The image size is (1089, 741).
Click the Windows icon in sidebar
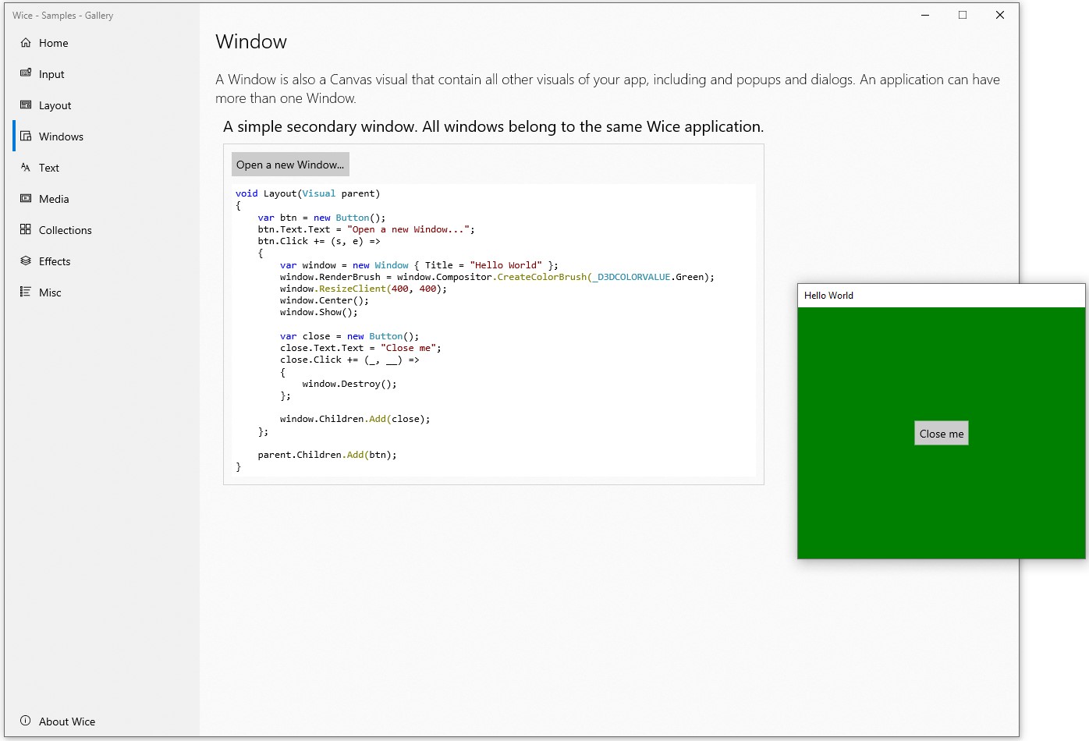pyautogui.click(x=26, y=136)
